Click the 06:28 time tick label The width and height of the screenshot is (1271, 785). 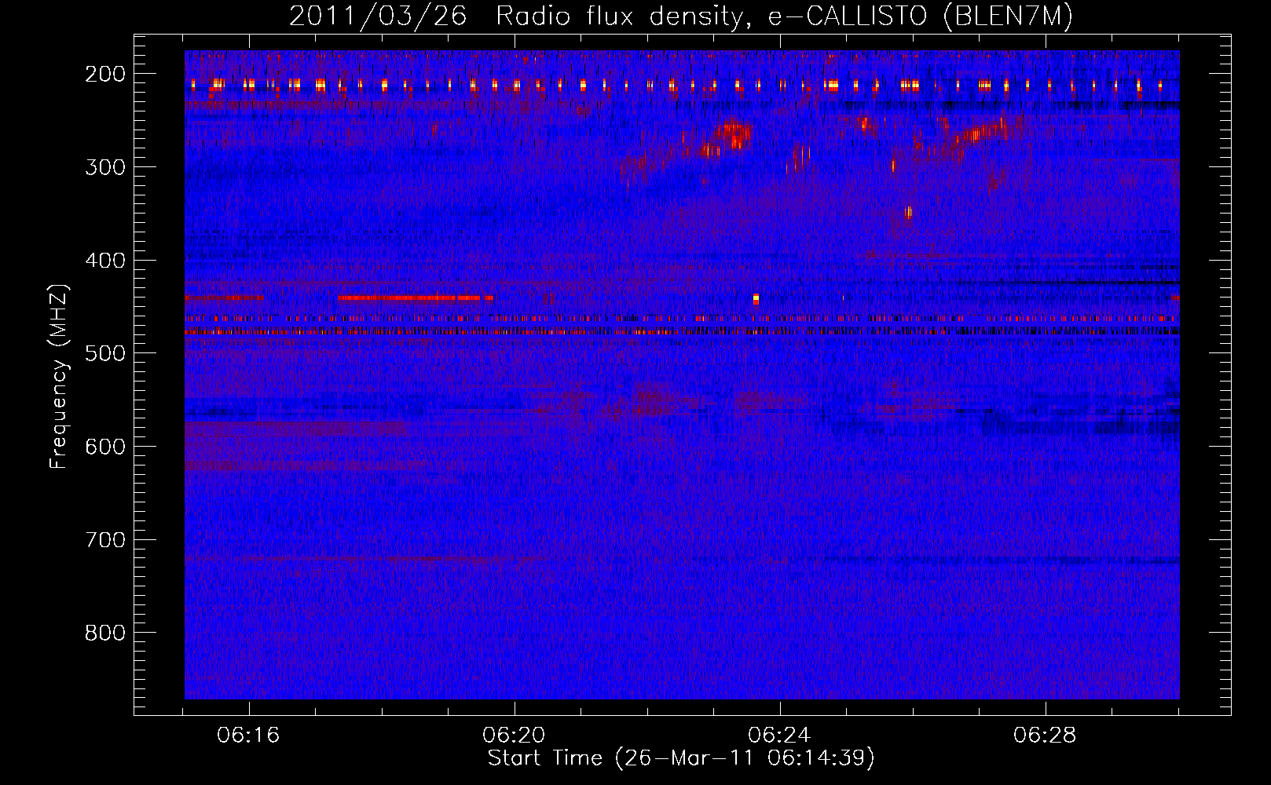[1046, 736]
